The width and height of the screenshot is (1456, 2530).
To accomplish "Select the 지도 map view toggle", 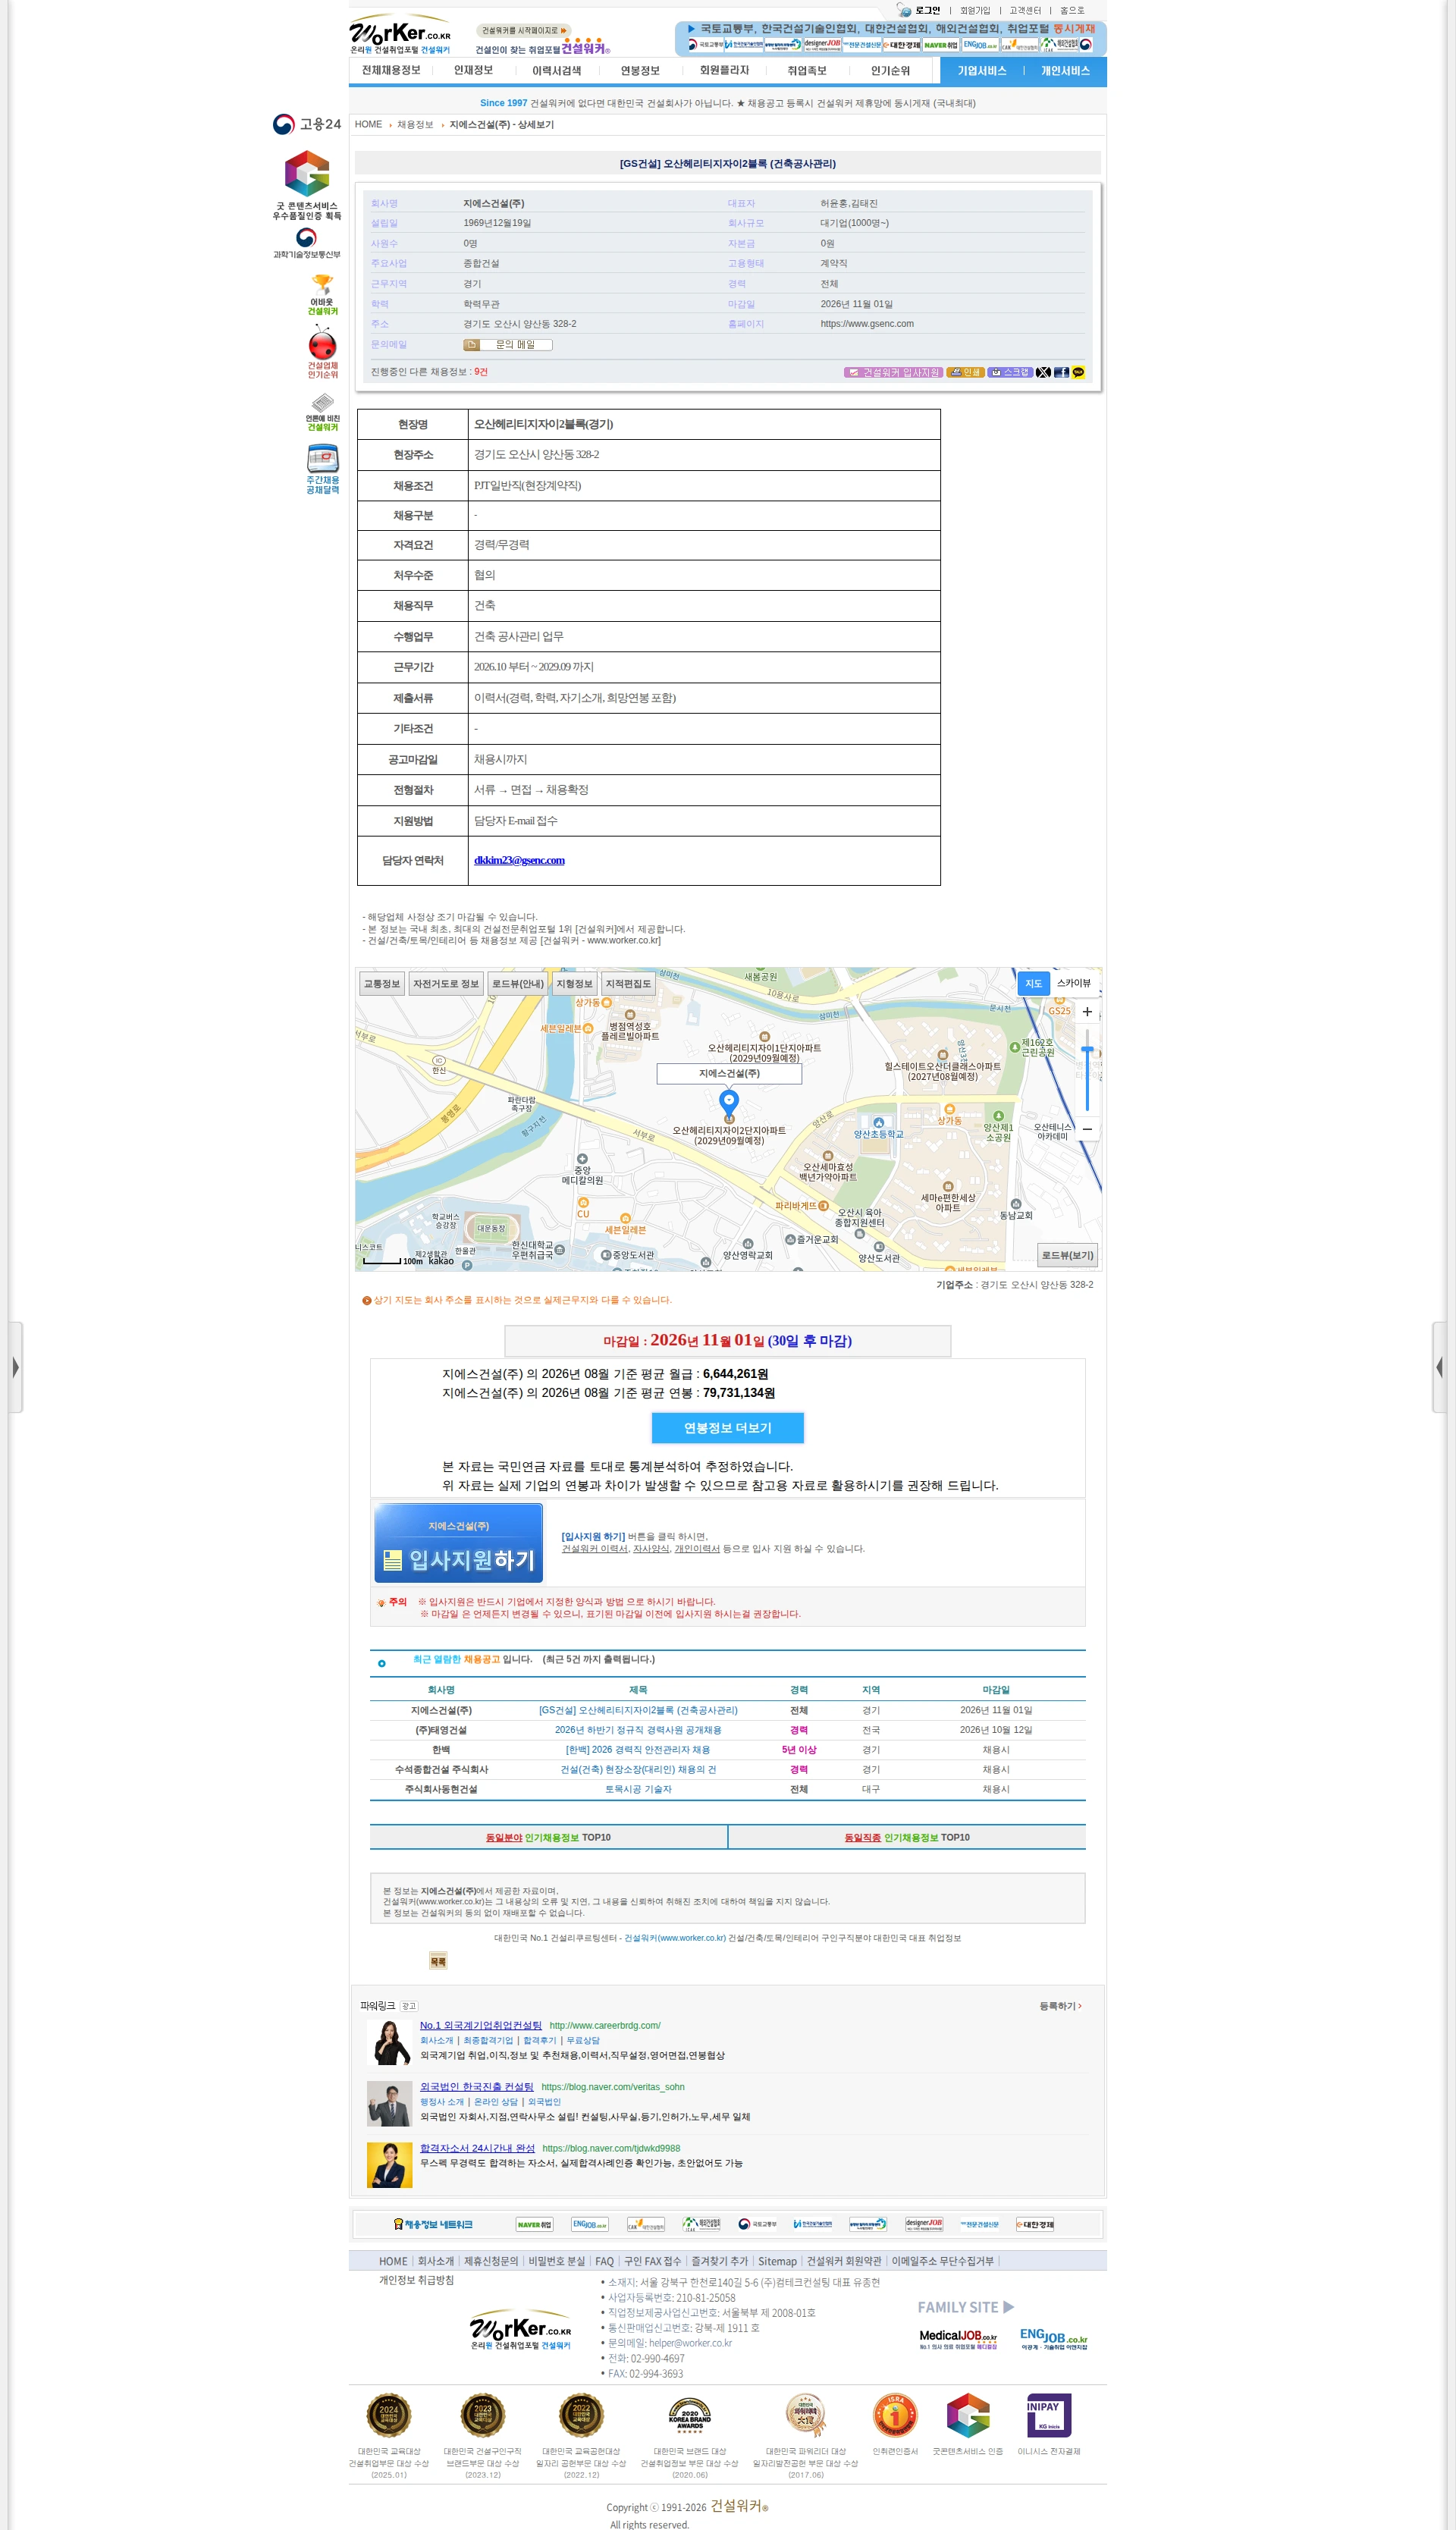I will (1034, 983).
